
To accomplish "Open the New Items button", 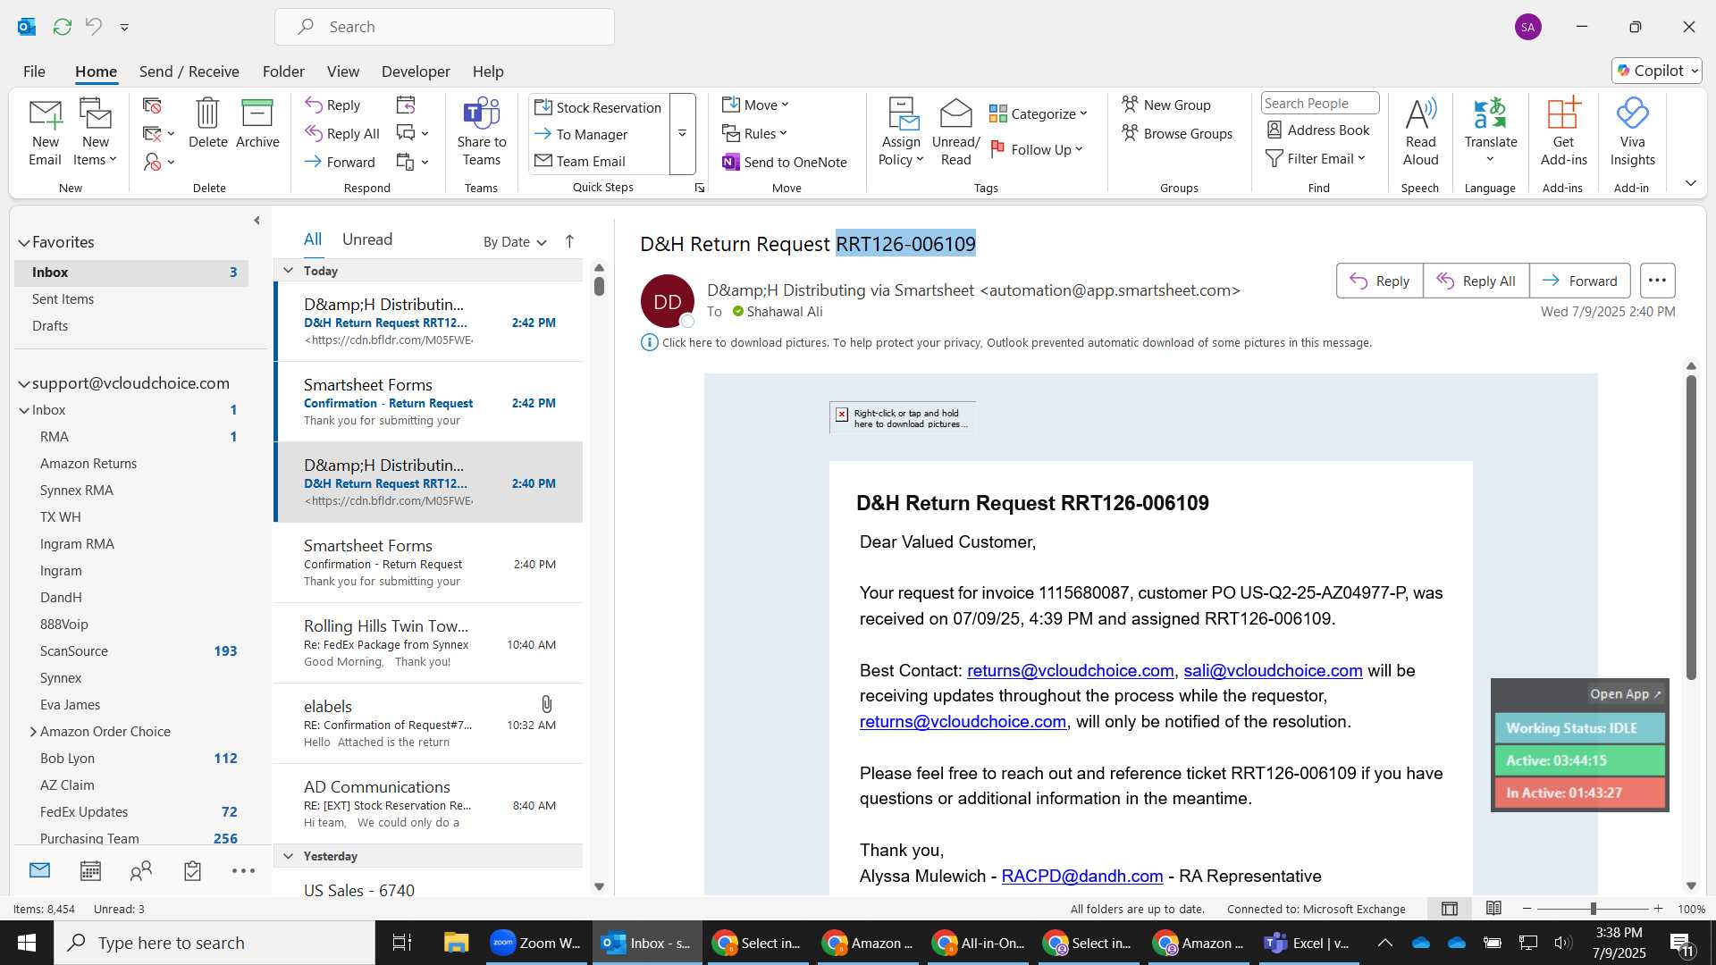I will pos(95,132).
